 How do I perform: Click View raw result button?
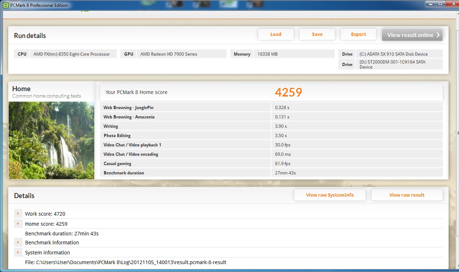click(407, 195)
